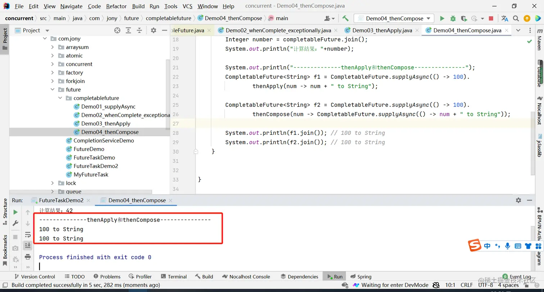Show hidden editor tabs dropdown arrow
544x292 pixels.
[518, 31]
